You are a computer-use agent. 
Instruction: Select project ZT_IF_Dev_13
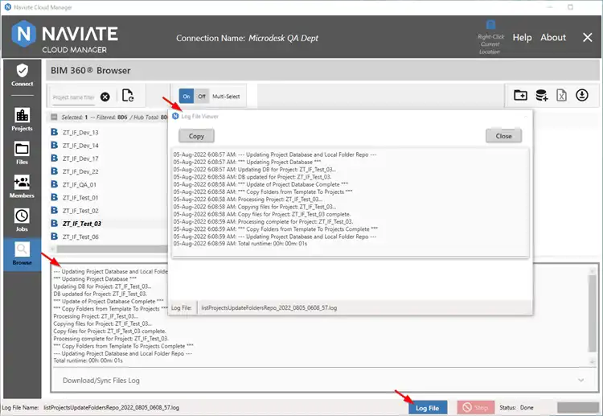80,133
